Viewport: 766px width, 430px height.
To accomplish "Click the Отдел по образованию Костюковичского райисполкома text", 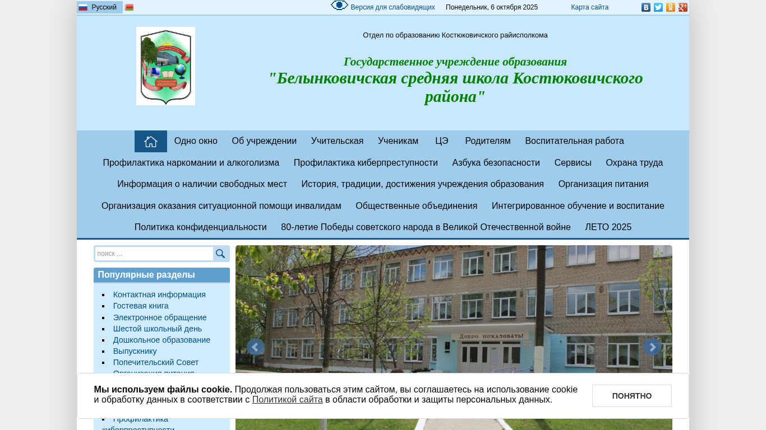I will 455,35.
